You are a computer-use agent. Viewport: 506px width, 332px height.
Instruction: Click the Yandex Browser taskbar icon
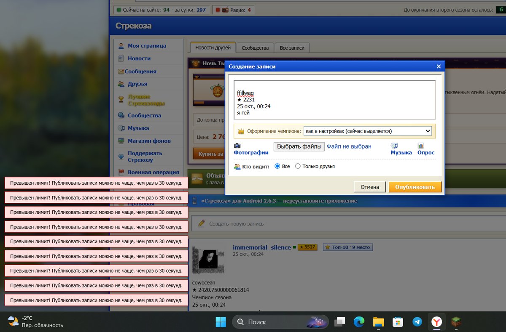tap(436, 322)
